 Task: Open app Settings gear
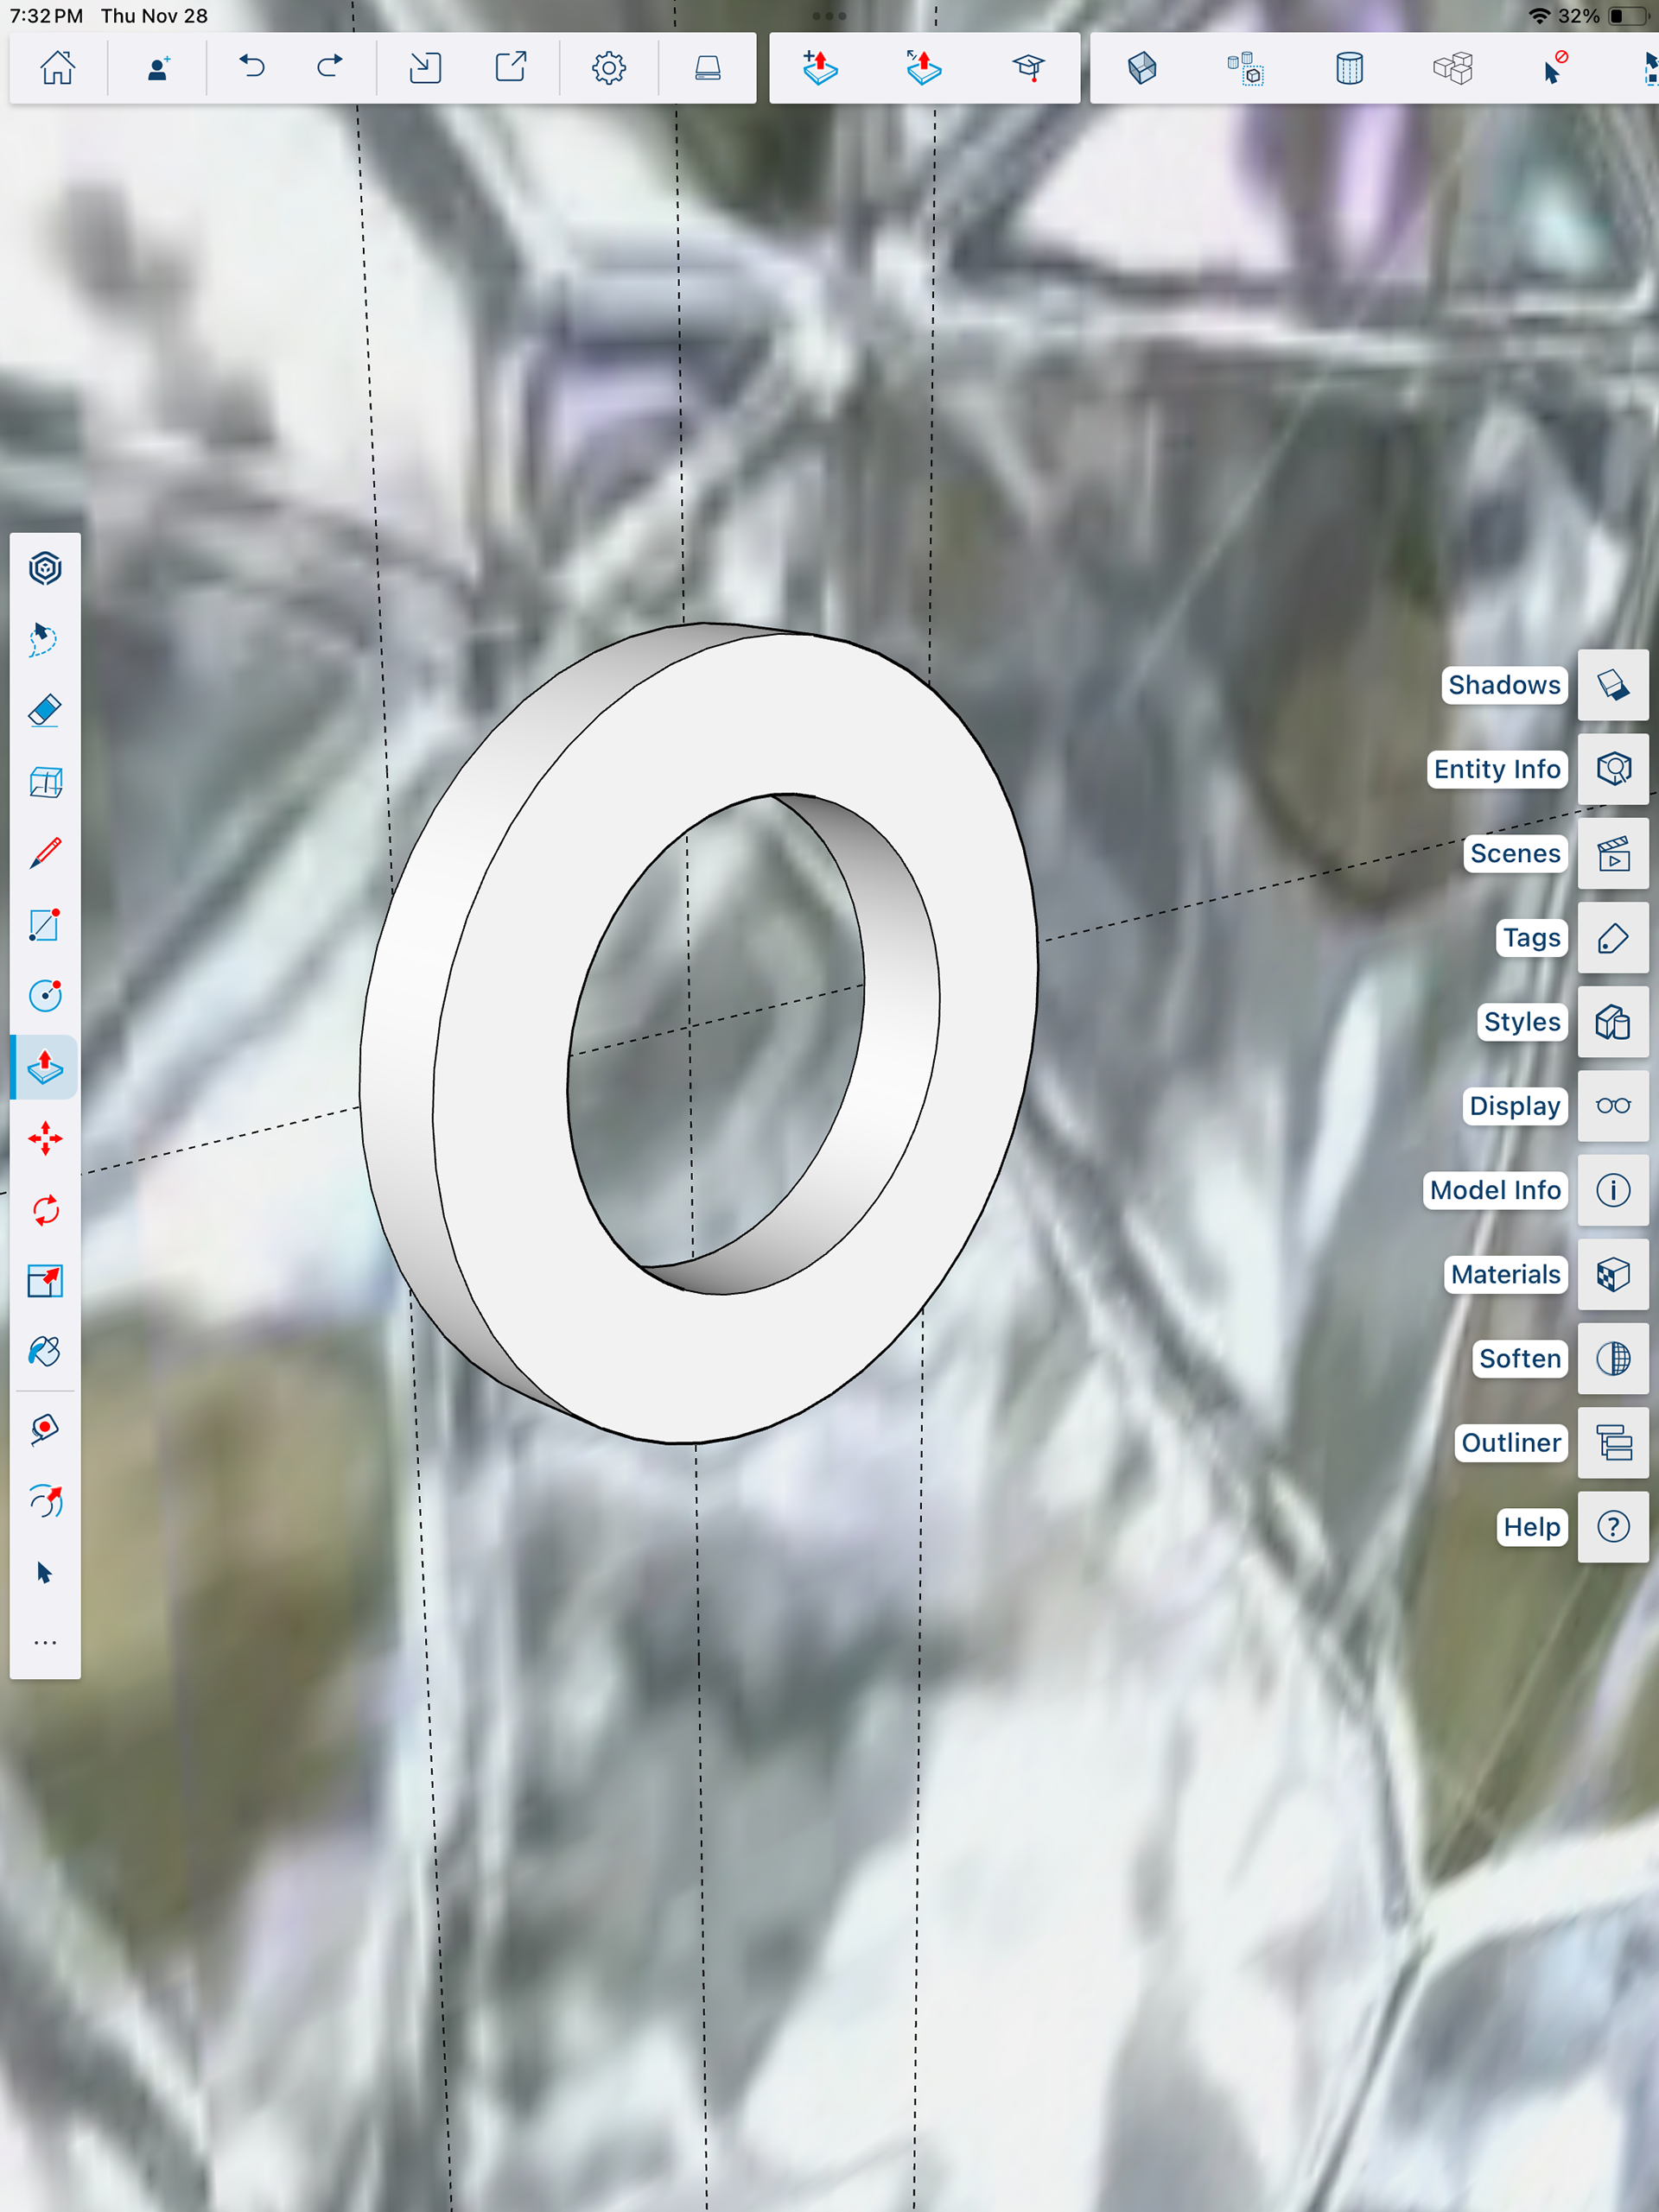pyautogui.click(x=608, y=68)
